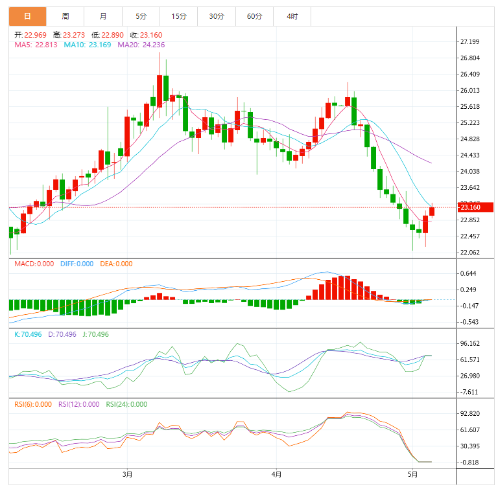Open the 60分 chart tab
The height and width of the screenshot is (491, 498).
[x=254, y=16]
